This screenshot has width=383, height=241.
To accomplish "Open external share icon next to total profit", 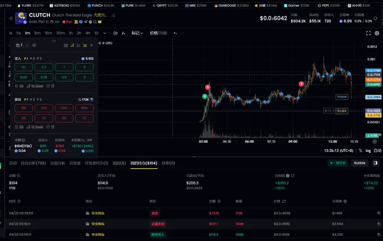I will (x=293, y=176).
